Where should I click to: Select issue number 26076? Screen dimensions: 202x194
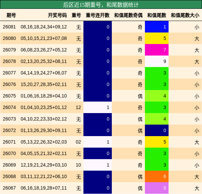(x=9, y=84)
